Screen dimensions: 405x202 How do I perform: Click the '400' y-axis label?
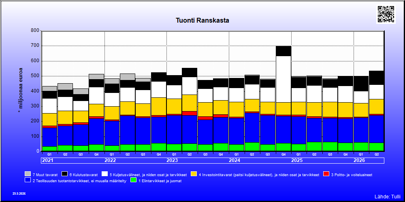click(36, 91)
